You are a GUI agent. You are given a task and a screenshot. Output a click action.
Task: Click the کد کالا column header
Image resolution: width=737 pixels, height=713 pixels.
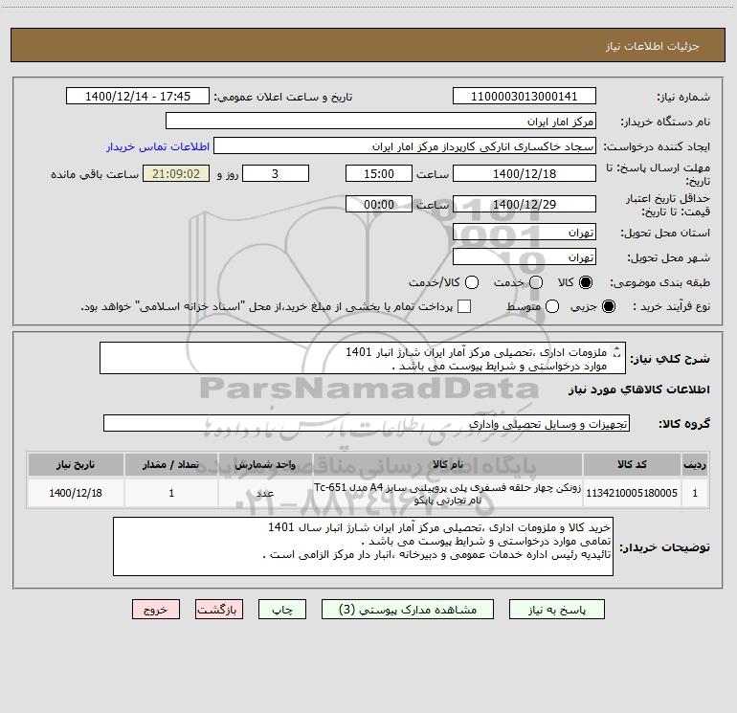[x=632, y=464]
